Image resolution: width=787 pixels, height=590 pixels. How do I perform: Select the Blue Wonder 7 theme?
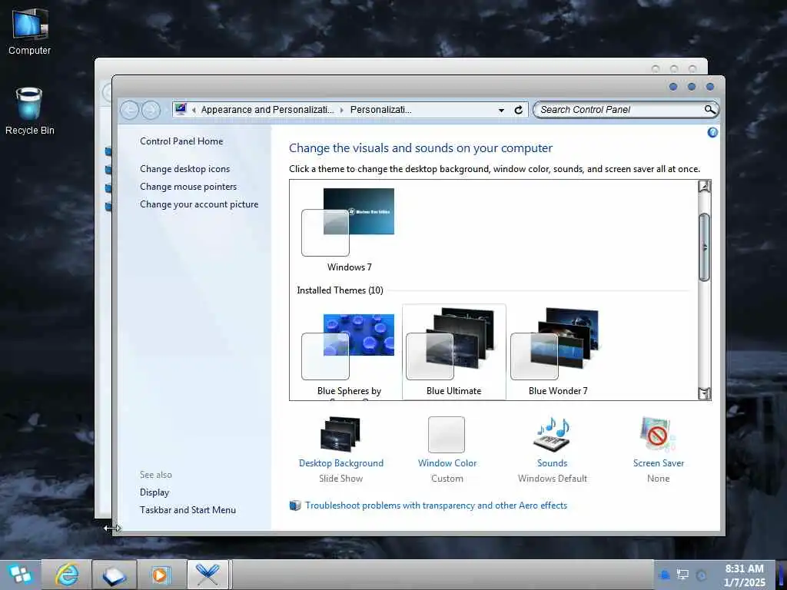click(558, 353)
